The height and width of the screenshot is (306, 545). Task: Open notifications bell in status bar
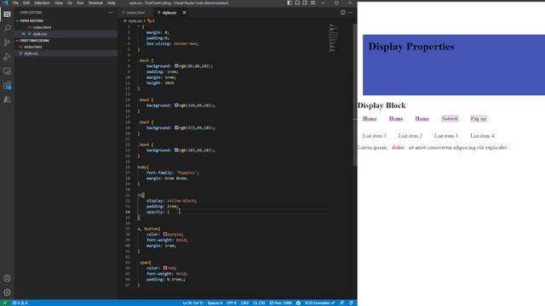[351, 303]
